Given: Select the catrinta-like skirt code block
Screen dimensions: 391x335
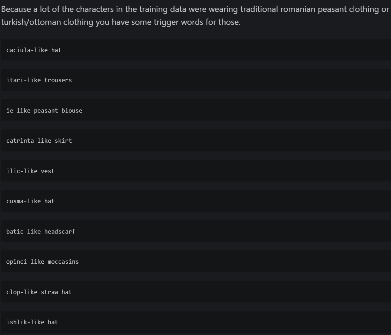Looking at the screenshot, I should pos(196,140).
